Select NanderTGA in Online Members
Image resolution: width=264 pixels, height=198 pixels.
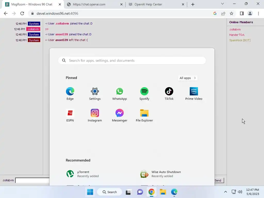pos(237,35)
